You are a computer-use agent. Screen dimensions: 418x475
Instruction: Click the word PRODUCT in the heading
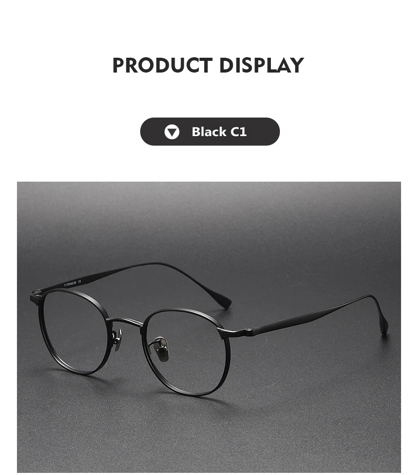(162, 65)
